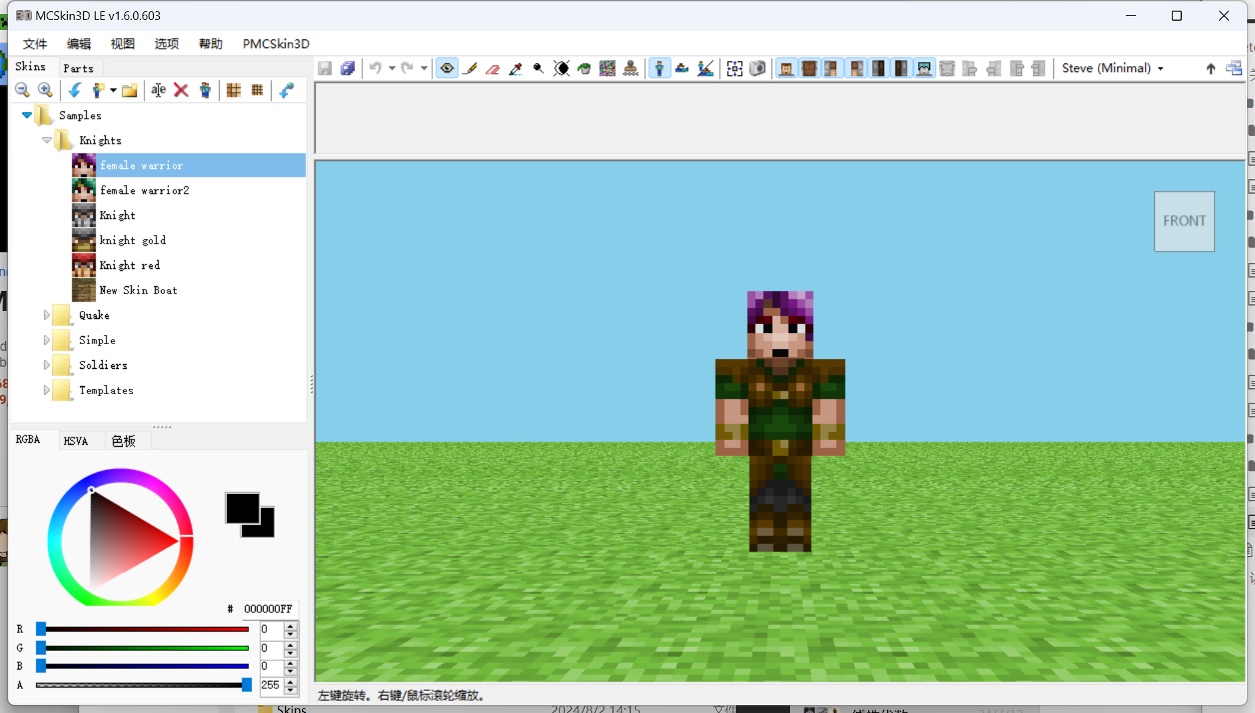1255x713 pixels.
Task: Toggle left leg visibility
Action: pos(901,68)
